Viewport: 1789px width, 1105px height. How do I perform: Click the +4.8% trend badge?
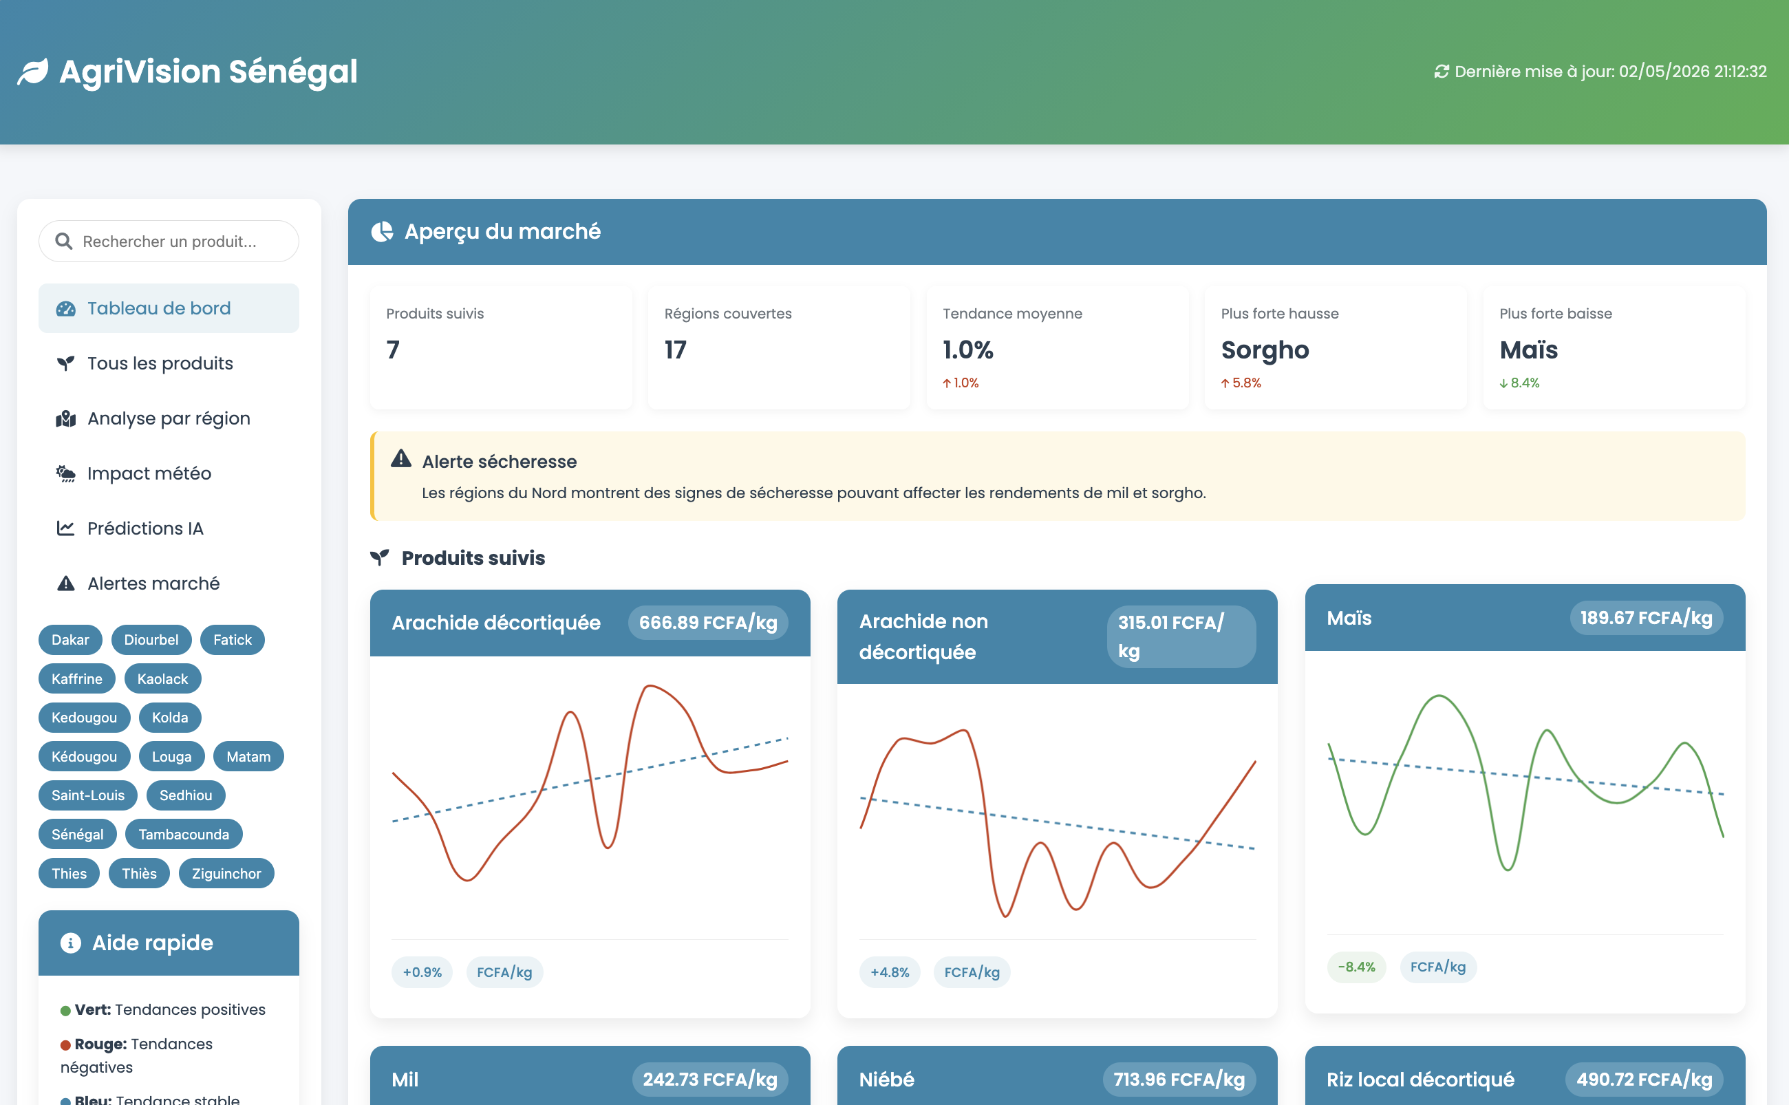click(x=890, y=972)
